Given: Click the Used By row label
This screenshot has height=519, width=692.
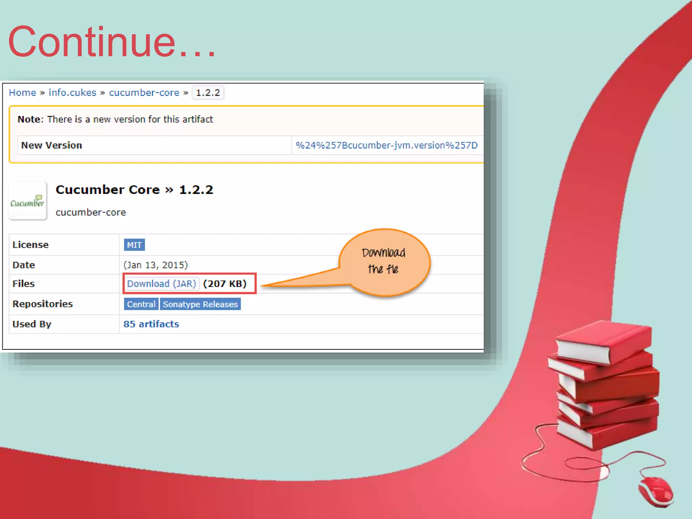Looking at the screenshot, I should coord(32,324).
